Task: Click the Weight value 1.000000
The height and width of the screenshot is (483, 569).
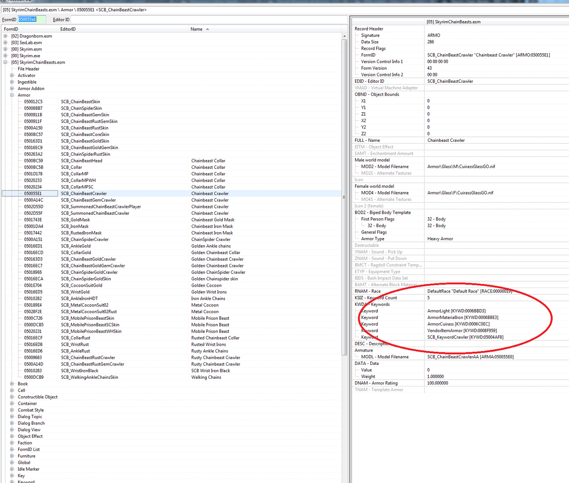Action: click(x=435, y=377)
